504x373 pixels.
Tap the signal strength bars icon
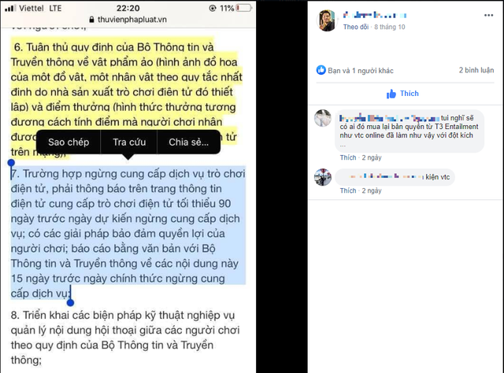click(10, 8)
